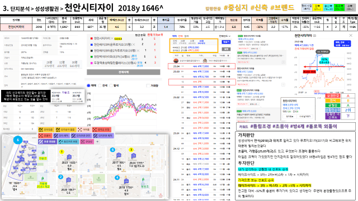
Task: Open the 전체년도 year dropdown
Action: tap(225, 36)
